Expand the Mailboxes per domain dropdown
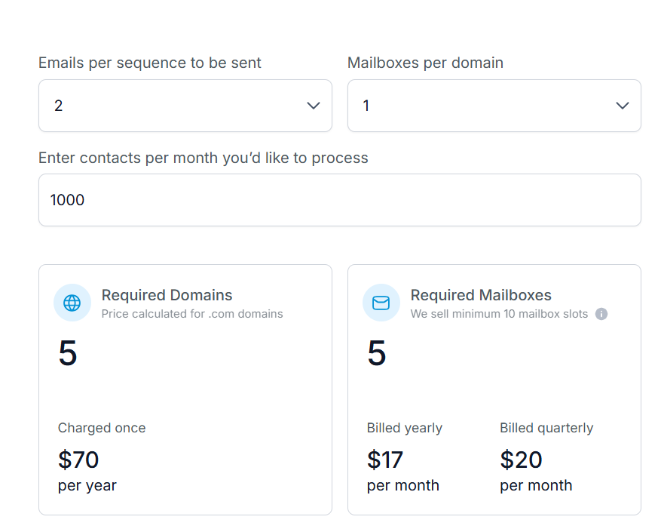Viewport: 661px width, 532px height. tap(494, 106)
